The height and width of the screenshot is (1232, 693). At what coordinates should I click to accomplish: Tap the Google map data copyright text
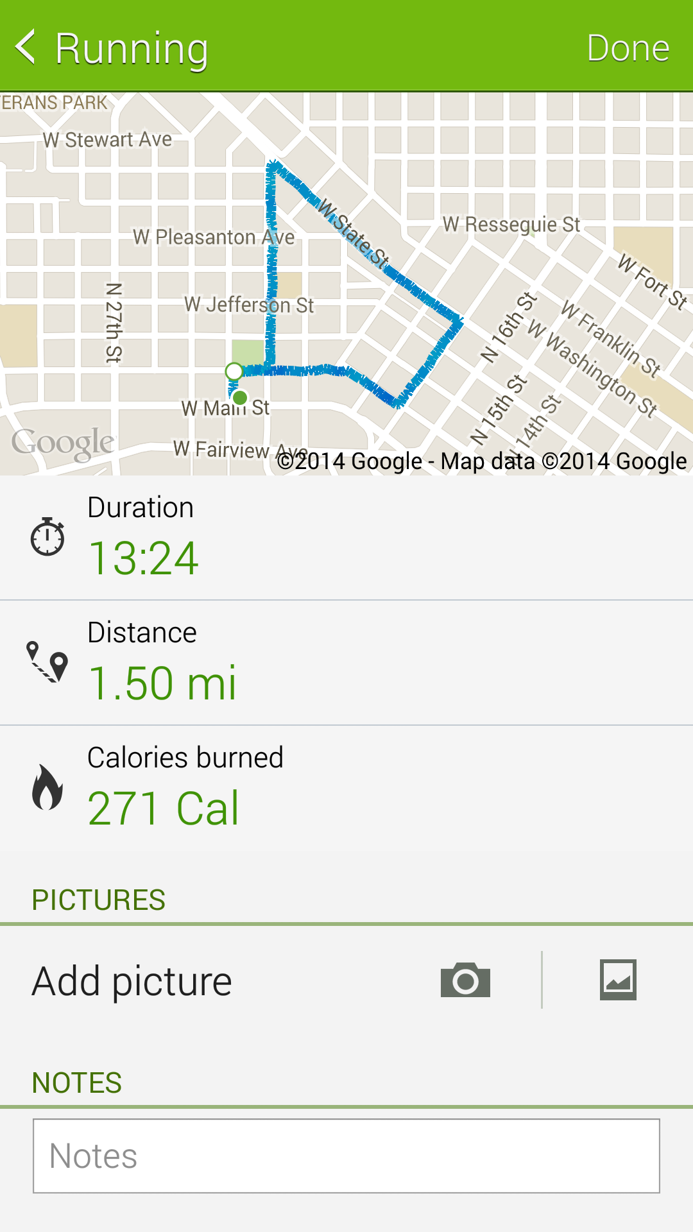tap(481, 461)
